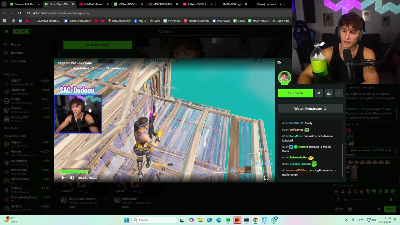Screen dimensions: 400x225
Task: Open asmongold recommended channel
Action: coord(27,162)
